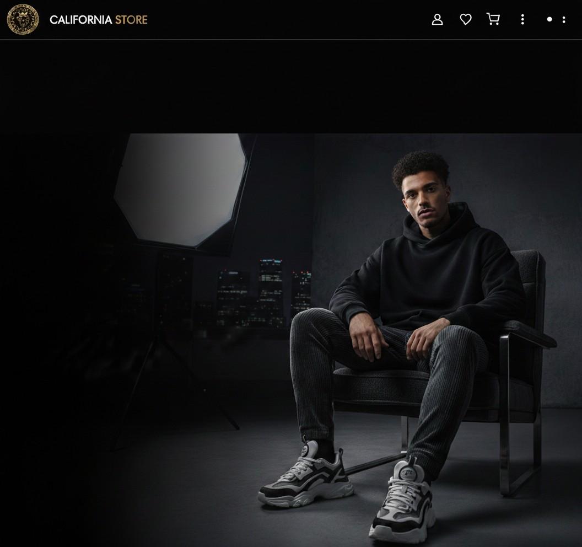Open the user account profile icon
This screenshot has height=547, width=582.
437,20
